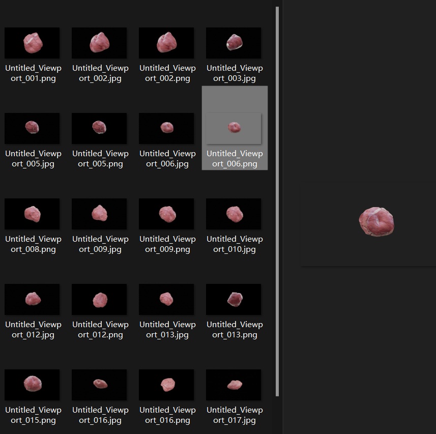Image resolution: width=436 pixels, height=434 pixels.
Task: Click the file name Untitled_Viewport_017.jpg
Action: pyautogui.click(x=235, y=415)
